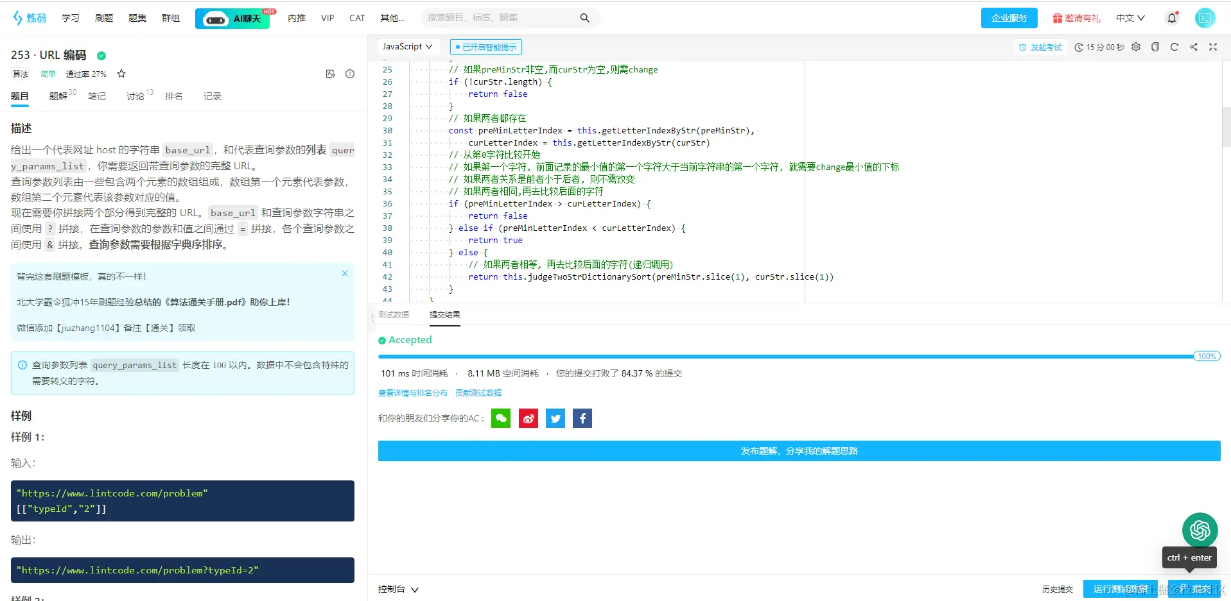Open editor settings gear icon
1231x601 pixels.
coord(1136,47)
